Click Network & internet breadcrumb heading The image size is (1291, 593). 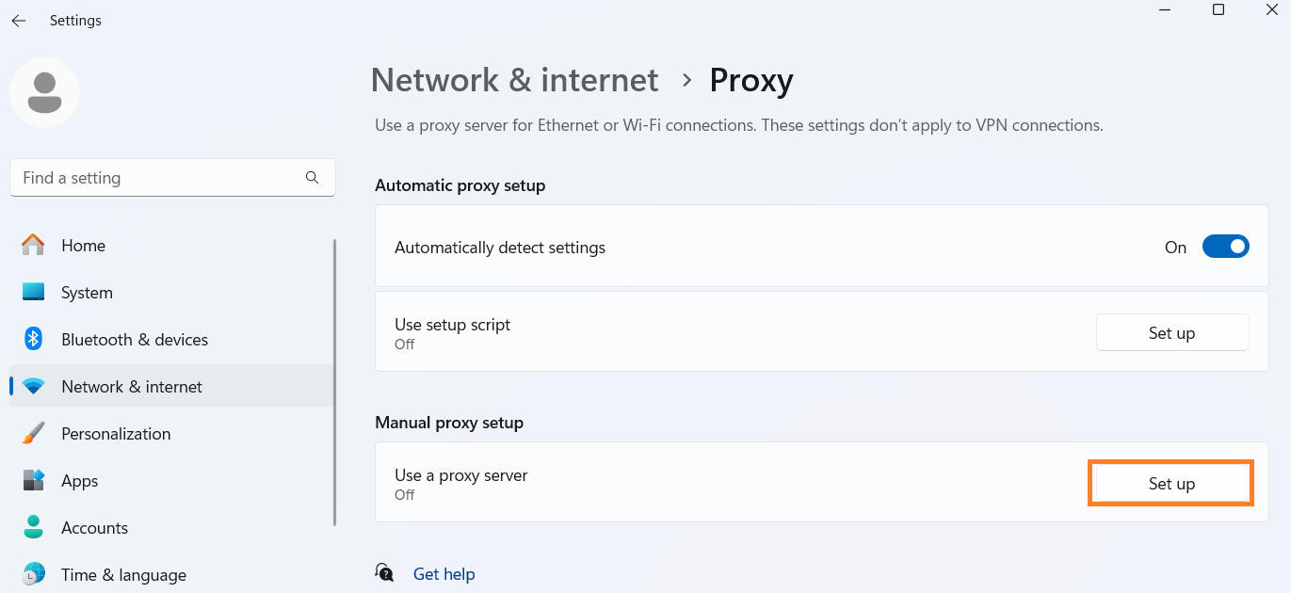click(514, 81)
